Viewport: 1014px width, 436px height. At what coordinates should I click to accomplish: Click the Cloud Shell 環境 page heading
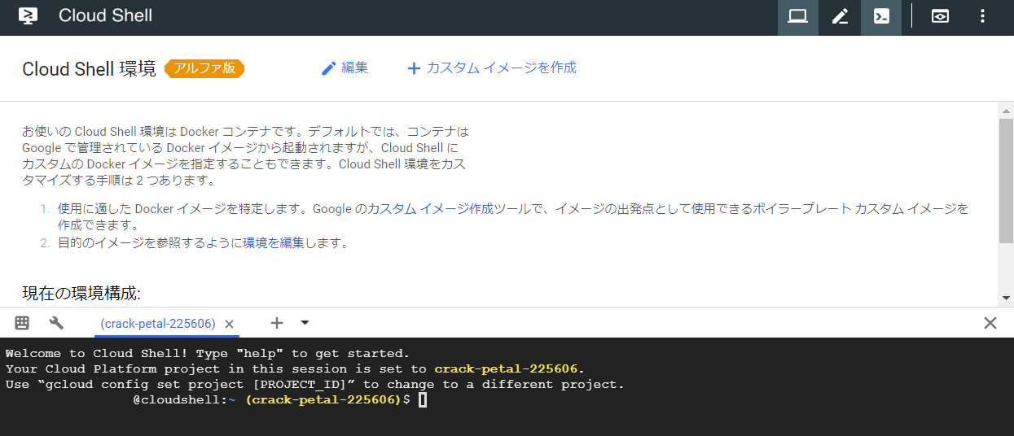click(89, 69)
